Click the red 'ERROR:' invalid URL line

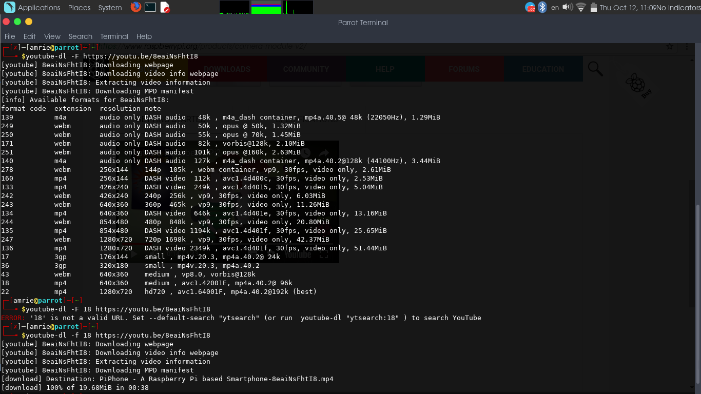point(241,318)
